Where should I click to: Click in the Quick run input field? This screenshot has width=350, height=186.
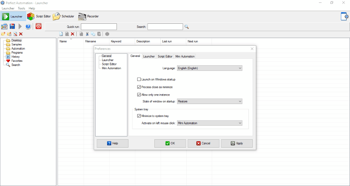pos(99,27)
